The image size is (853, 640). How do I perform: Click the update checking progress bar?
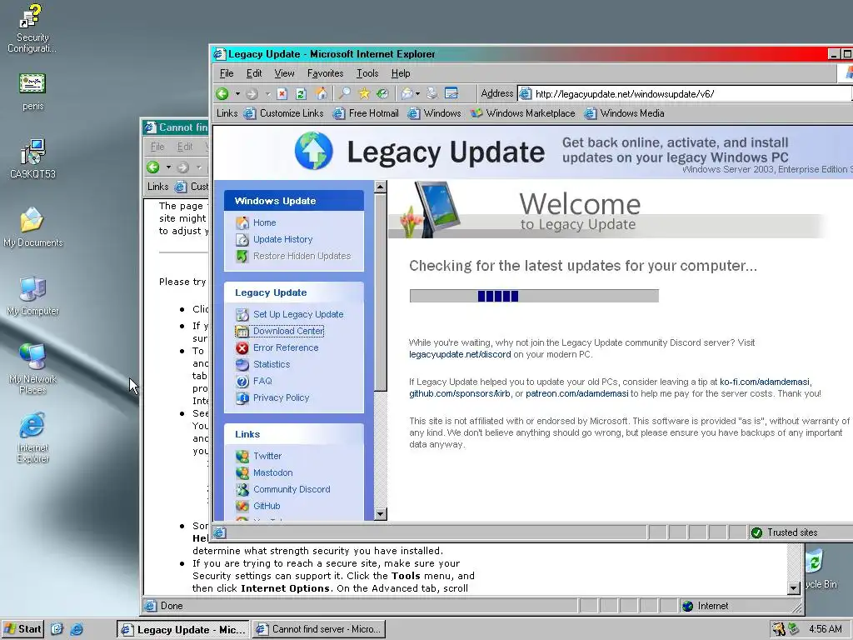coord(534,296)
